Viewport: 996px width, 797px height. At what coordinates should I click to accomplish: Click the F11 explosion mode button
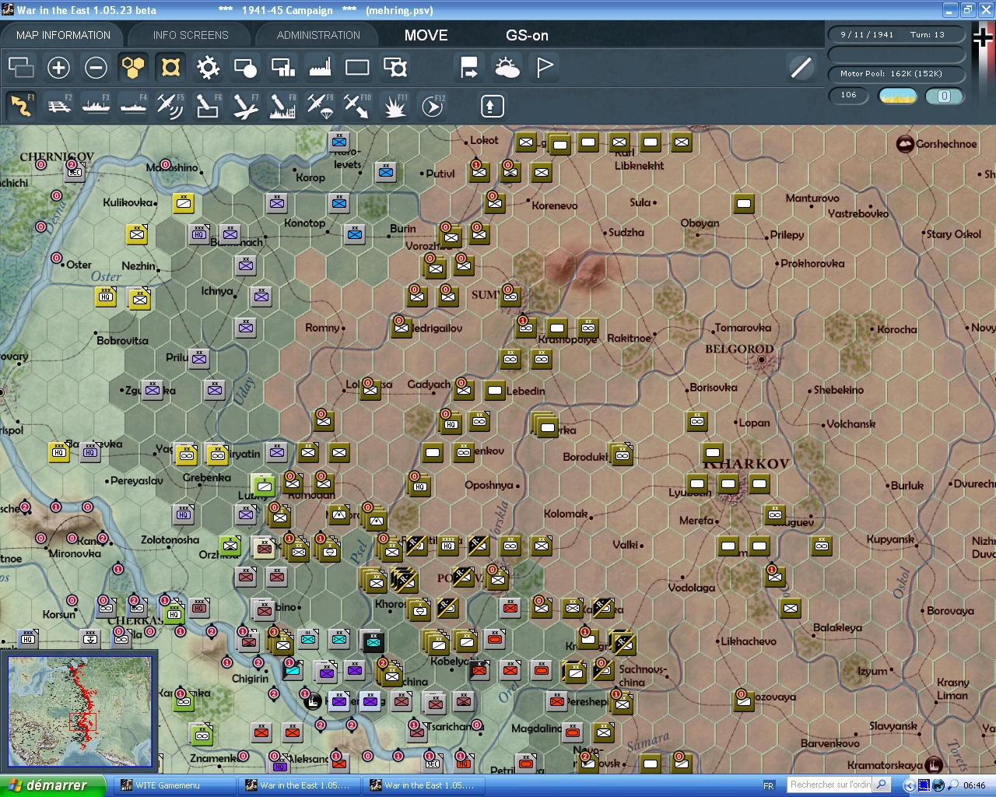[x=395, y=105]
